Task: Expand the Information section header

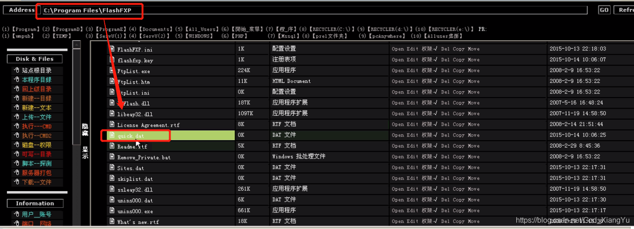Action: [x=35, y=203]
